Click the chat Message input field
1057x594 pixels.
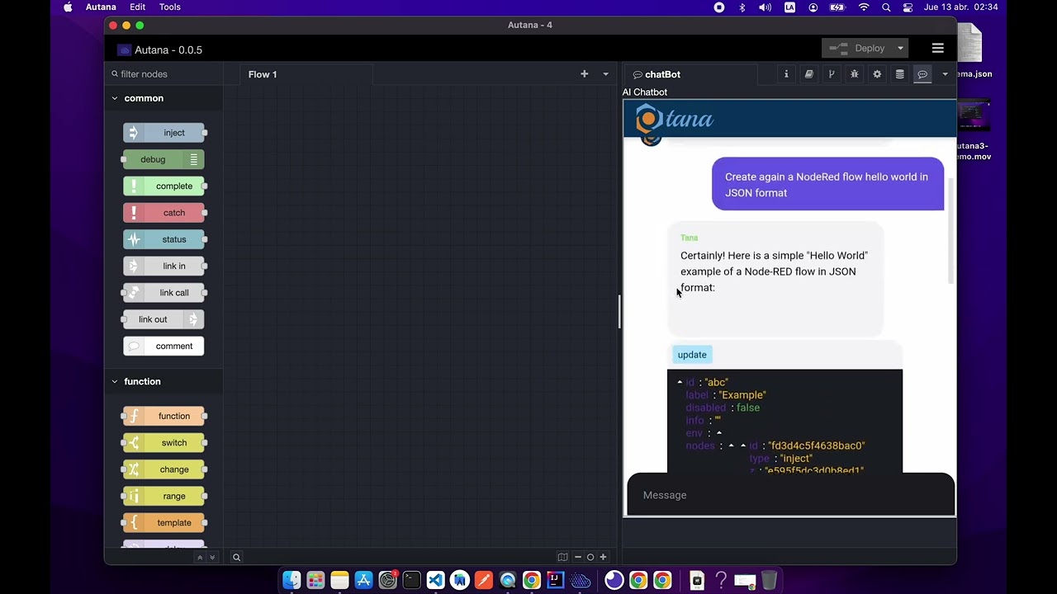coord(790,495)
